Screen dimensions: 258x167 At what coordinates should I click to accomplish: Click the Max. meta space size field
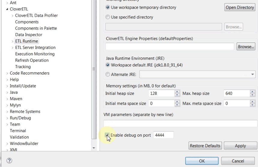237,103
